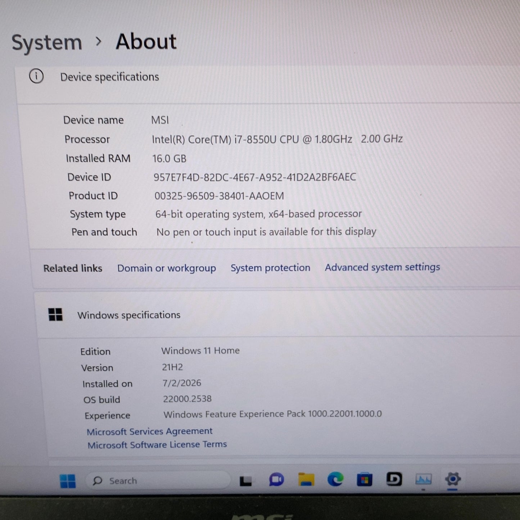Click the Device name label
Screen dimensions: 520x520
(94, 120)
